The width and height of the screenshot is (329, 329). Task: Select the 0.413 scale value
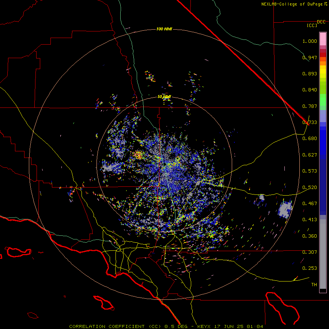pos(310,220)
